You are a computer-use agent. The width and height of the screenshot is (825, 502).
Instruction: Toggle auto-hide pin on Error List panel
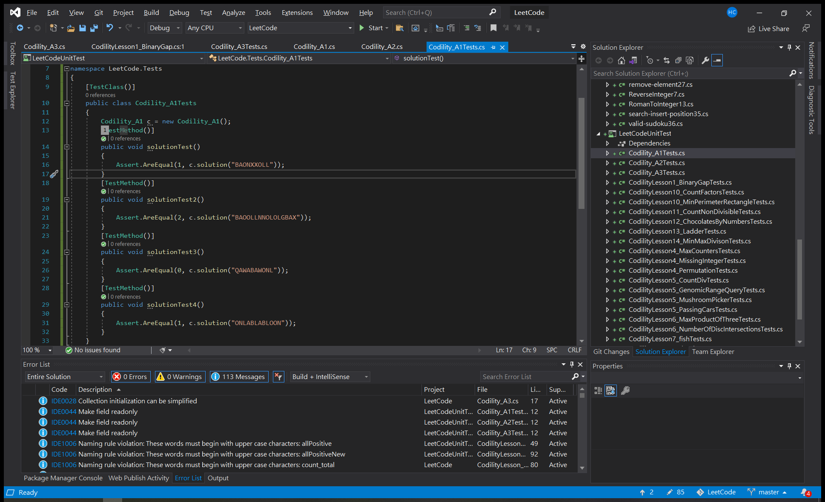tap(572, 365)
